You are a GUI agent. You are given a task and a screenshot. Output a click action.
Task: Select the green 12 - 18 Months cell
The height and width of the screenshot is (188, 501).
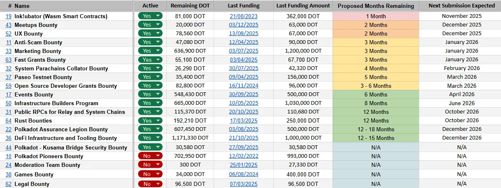376,129
